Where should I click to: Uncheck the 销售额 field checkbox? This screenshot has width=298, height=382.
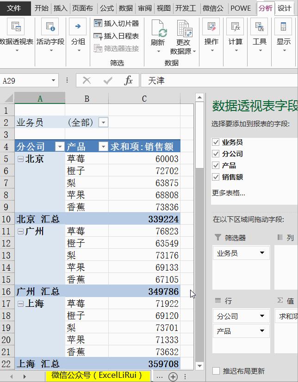point(216,177)
